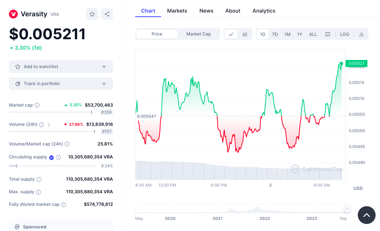This screenshot has height=231, width=380.
Task: Toggle LOG scale on the chart
Action: click(x=344, y=34)
